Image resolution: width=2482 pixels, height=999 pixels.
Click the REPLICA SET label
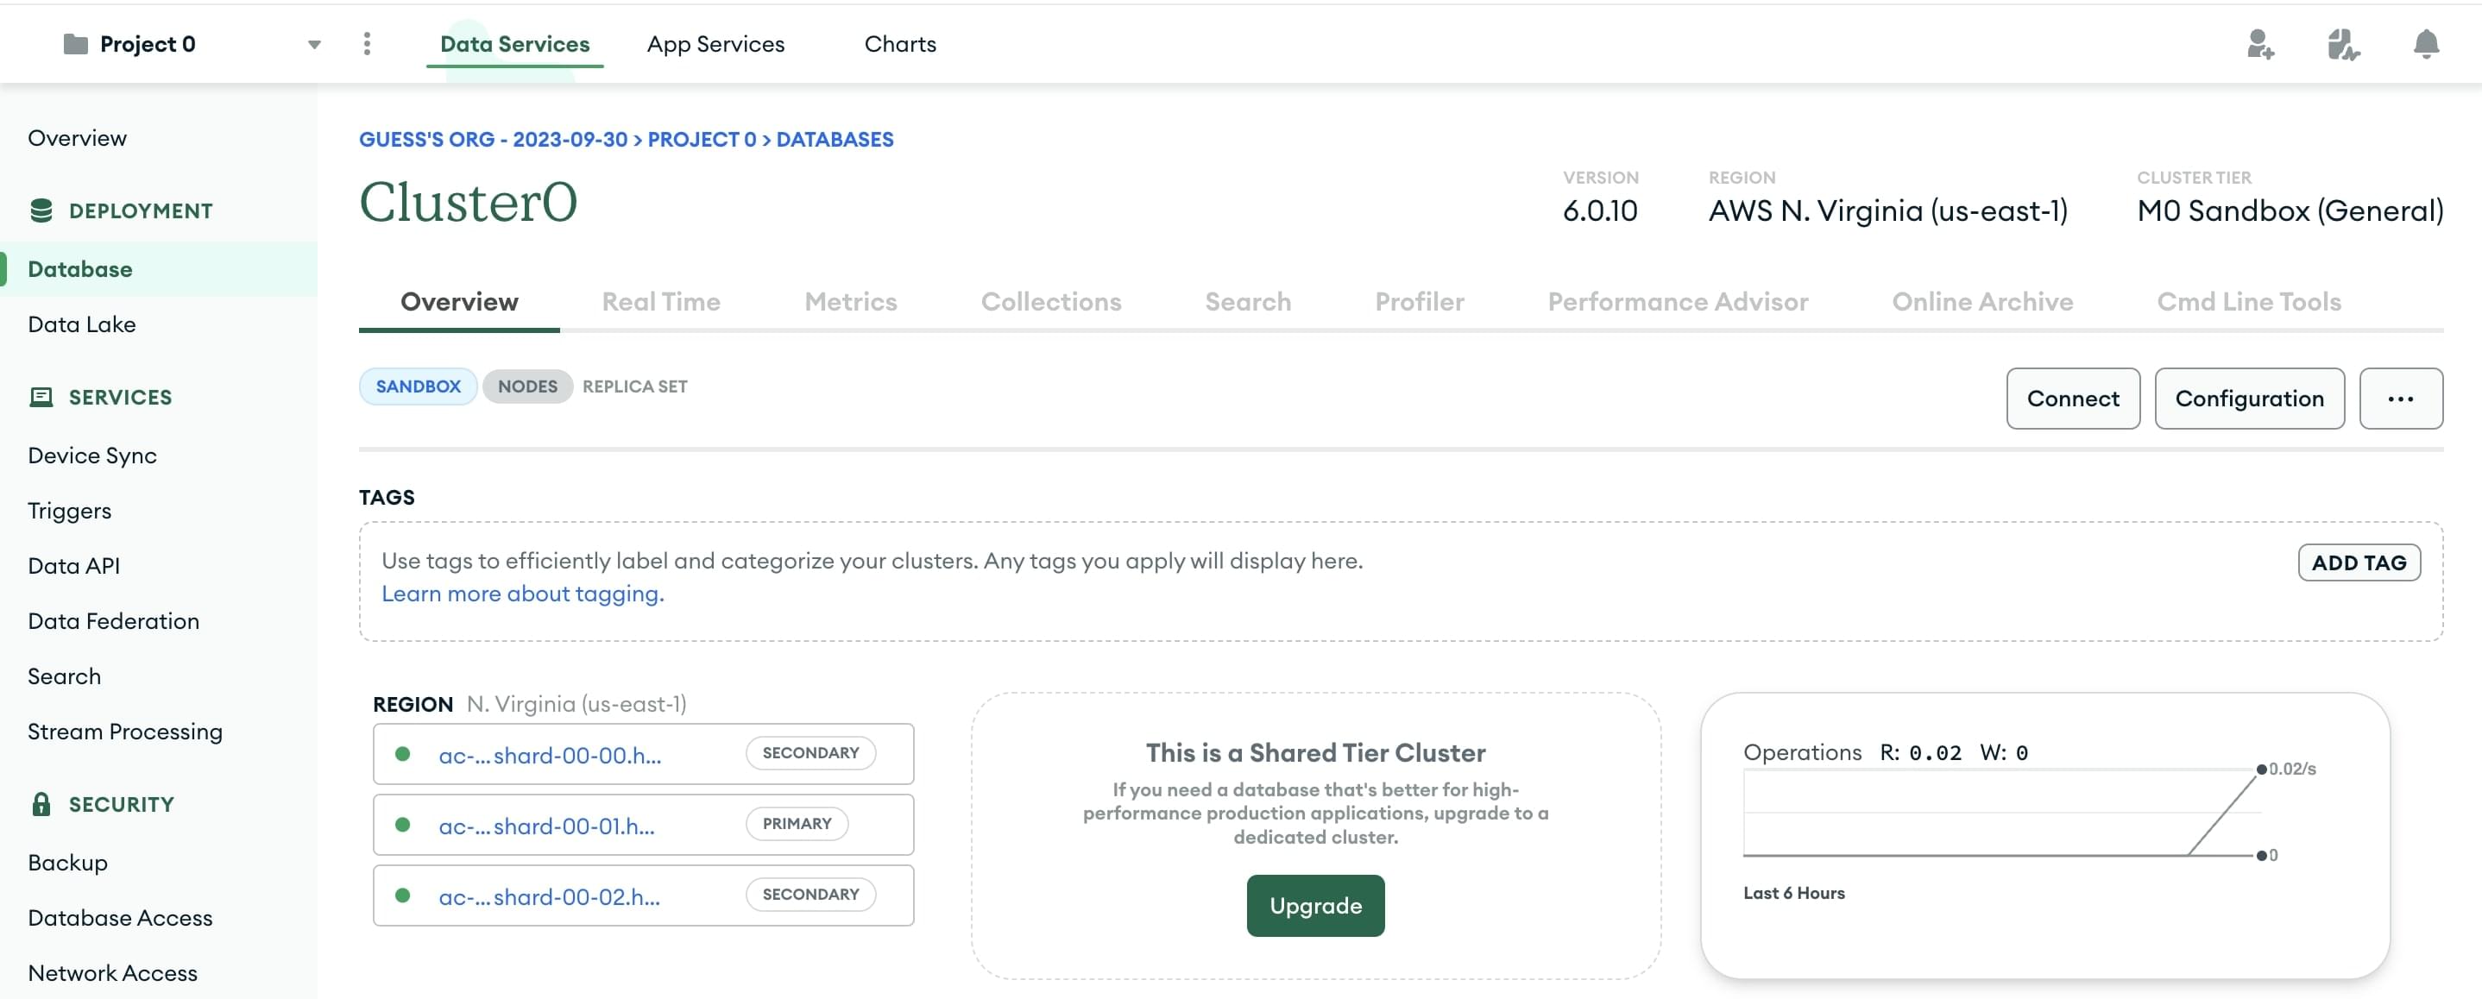[635, 386]
